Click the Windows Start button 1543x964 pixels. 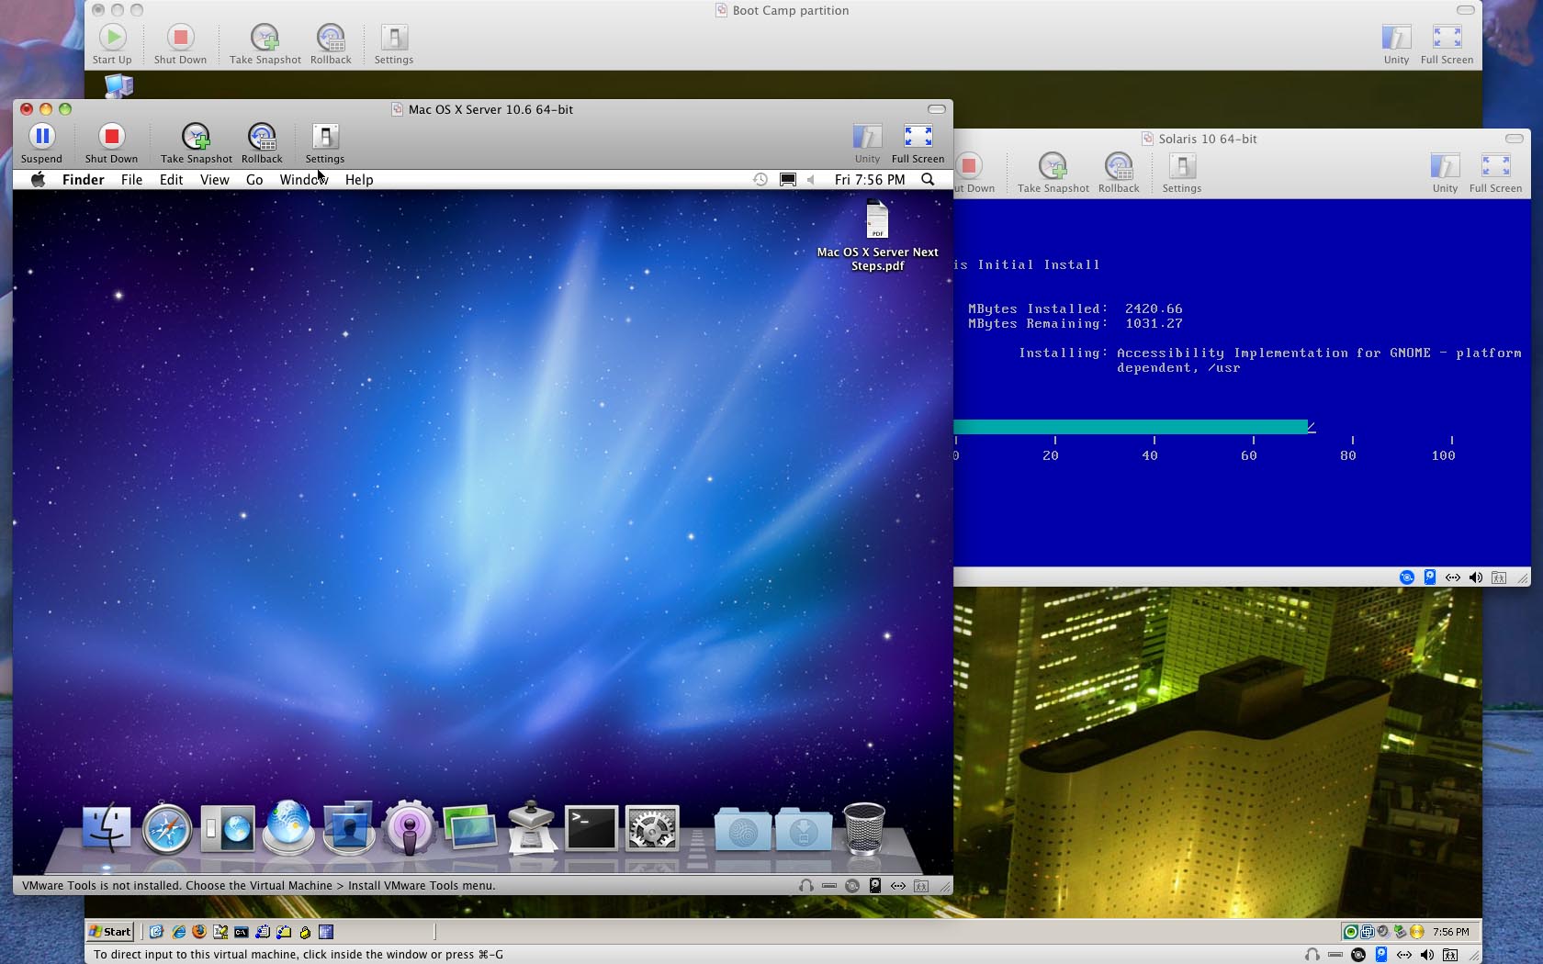tap(110, 931)
